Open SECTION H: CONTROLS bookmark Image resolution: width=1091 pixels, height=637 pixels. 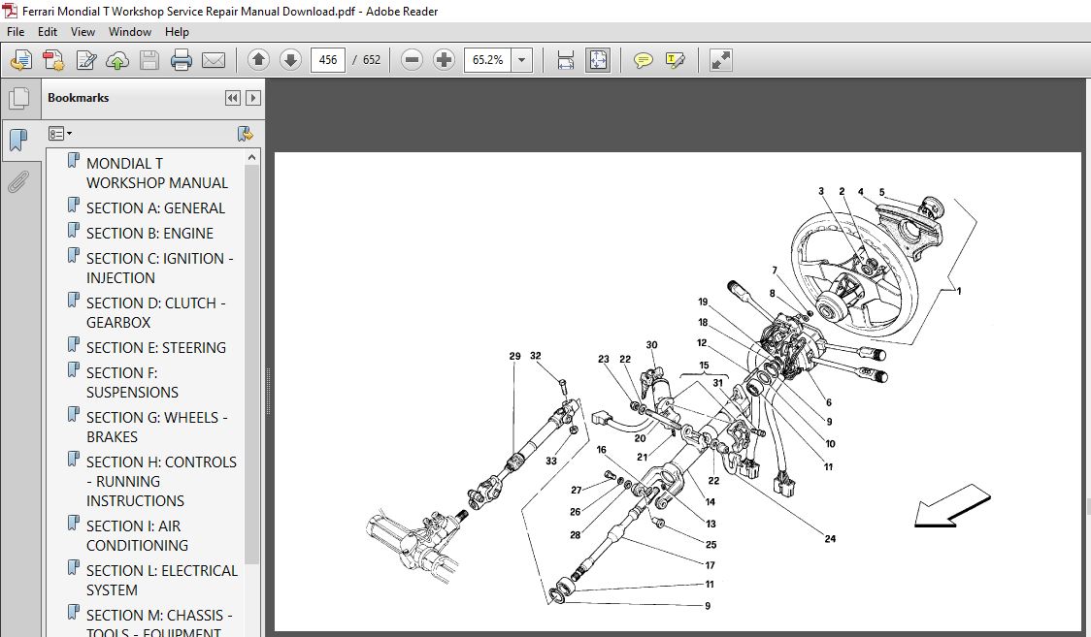(161, 481)
